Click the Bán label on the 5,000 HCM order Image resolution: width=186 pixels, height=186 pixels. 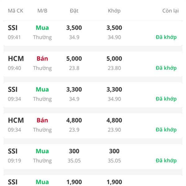(42, 59)
